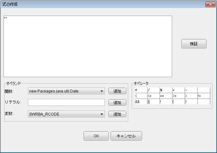Click the キャンセル button
Screen dimensions: 217x153
(x=126, y=136)
